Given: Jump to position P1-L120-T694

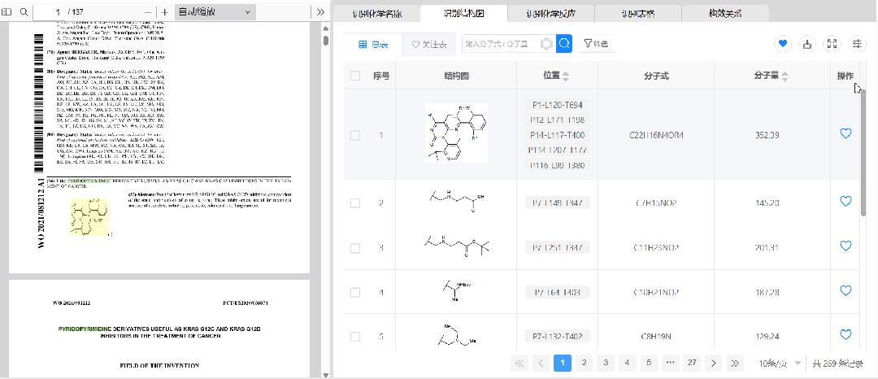Looking at the screenshot, I should coord(557,105).
